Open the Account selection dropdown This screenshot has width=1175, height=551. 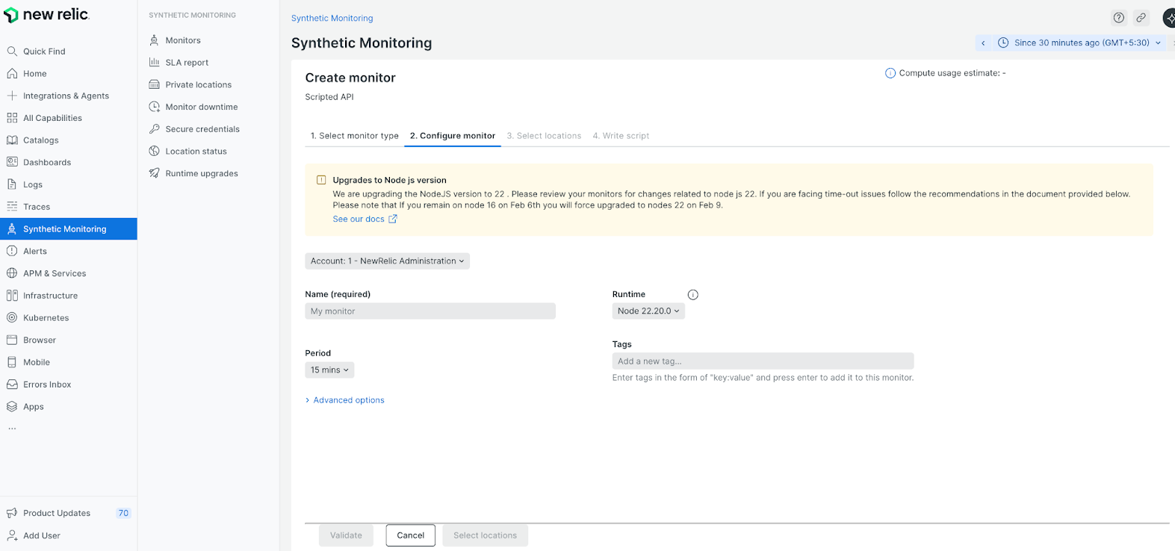point(387,261)
